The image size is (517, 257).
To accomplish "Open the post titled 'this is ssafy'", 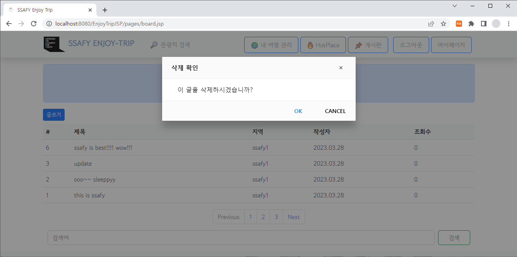I will (90, 195).
